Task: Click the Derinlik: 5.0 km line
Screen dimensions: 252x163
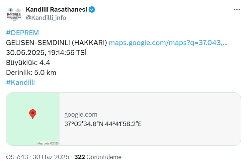Action: [x=31, y=73]
